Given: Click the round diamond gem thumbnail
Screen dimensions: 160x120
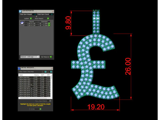Looking at the screenshot, I should 22,23.
